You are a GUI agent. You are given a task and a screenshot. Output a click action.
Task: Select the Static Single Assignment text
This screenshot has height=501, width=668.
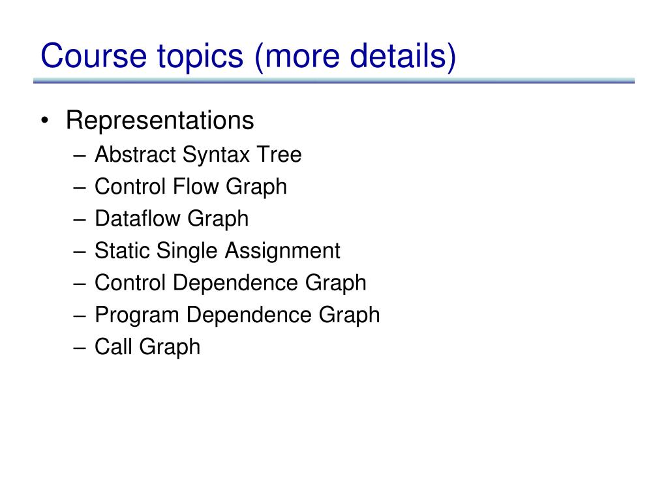pos(217,251)
